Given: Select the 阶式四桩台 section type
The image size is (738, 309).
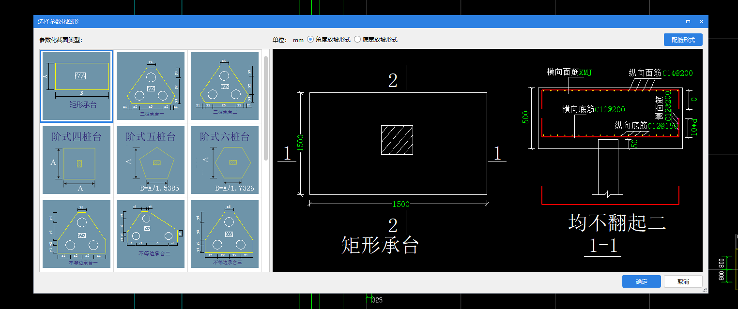Looking at the screenshot, I should [x=76, y=160].
